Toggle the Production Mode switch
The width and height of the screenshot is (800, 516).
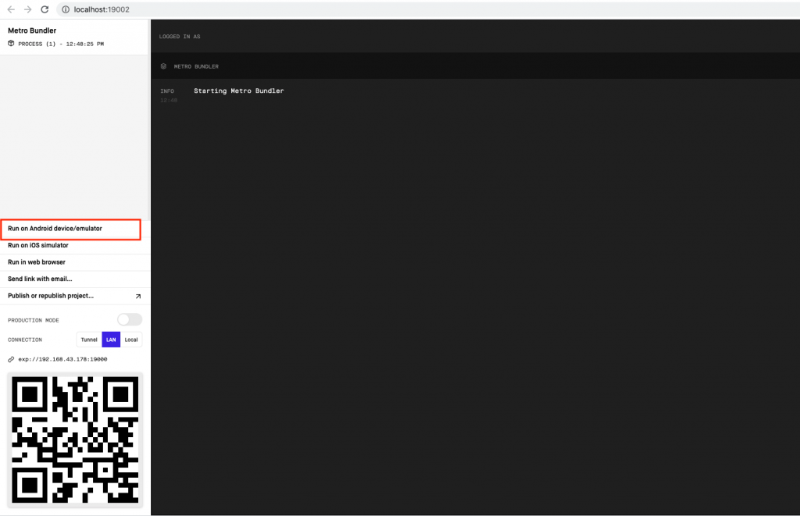point(130,320)
